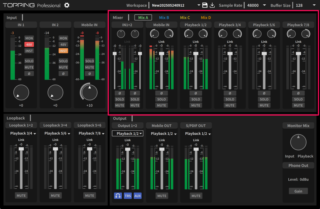The height and width of the screenshot is (209, 320).
Task: Click the Monitor Mix knob
Action: point(298,142)
